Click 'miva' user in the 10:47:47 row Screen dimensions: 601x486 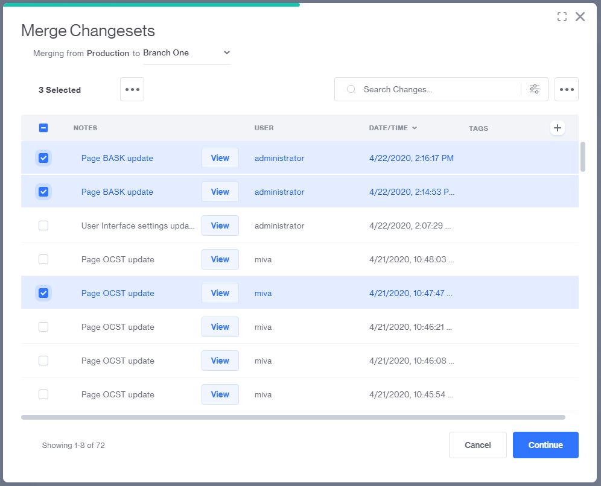pyautogui.click(x=263, y=294)
